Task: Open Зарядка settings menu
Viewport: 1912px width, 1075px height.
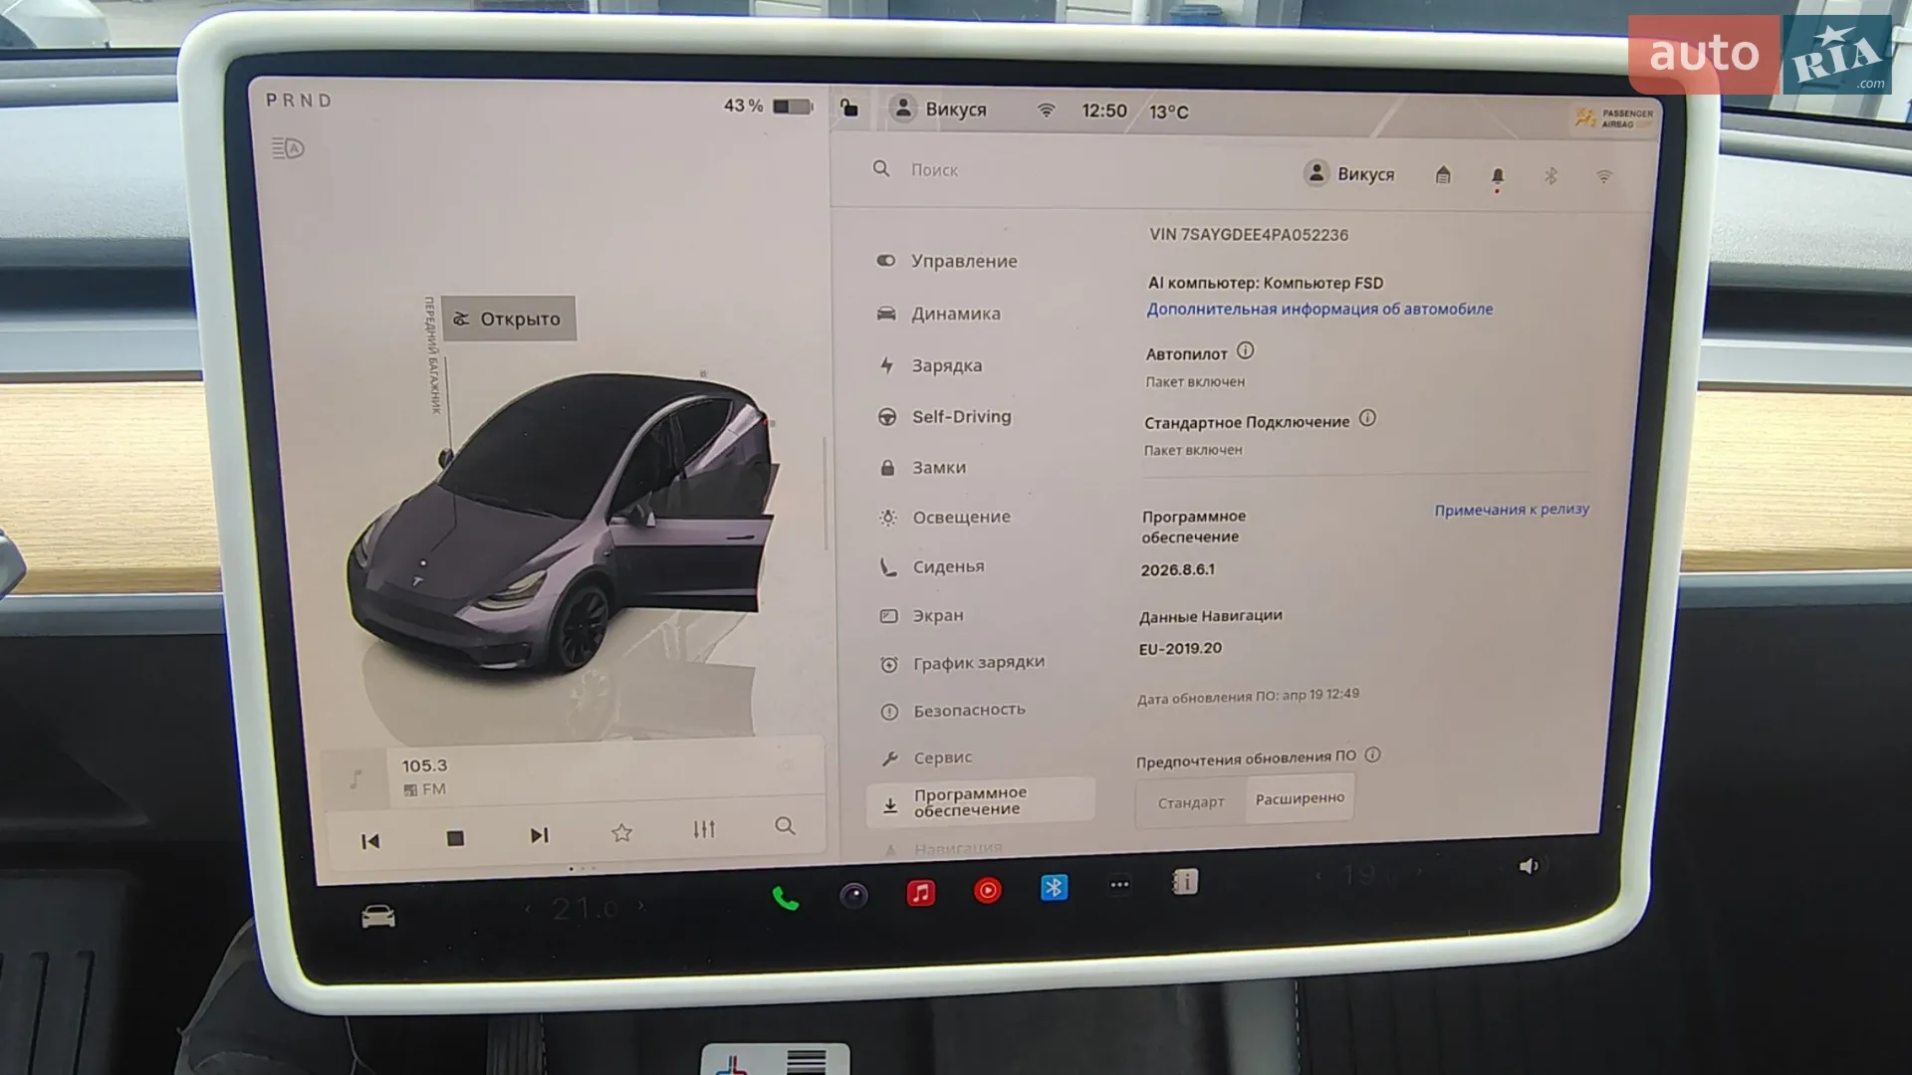Action: tap(930, 365)
